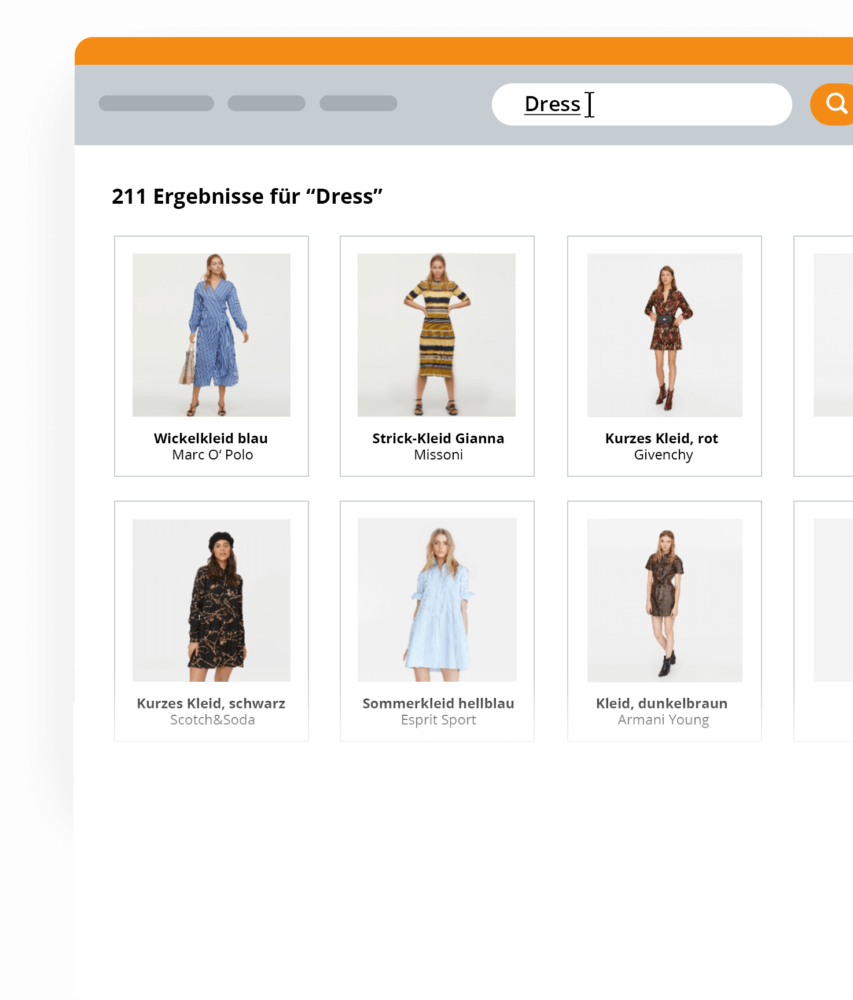The height and width of the screenshot is (1000, 853).
Task: Select the "Givenchy" brand text
Action: tap(663, 455)
